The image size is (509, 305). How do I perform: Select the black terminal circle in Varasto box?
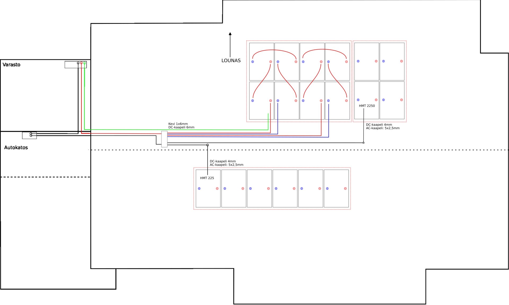(x=78, y=63)
